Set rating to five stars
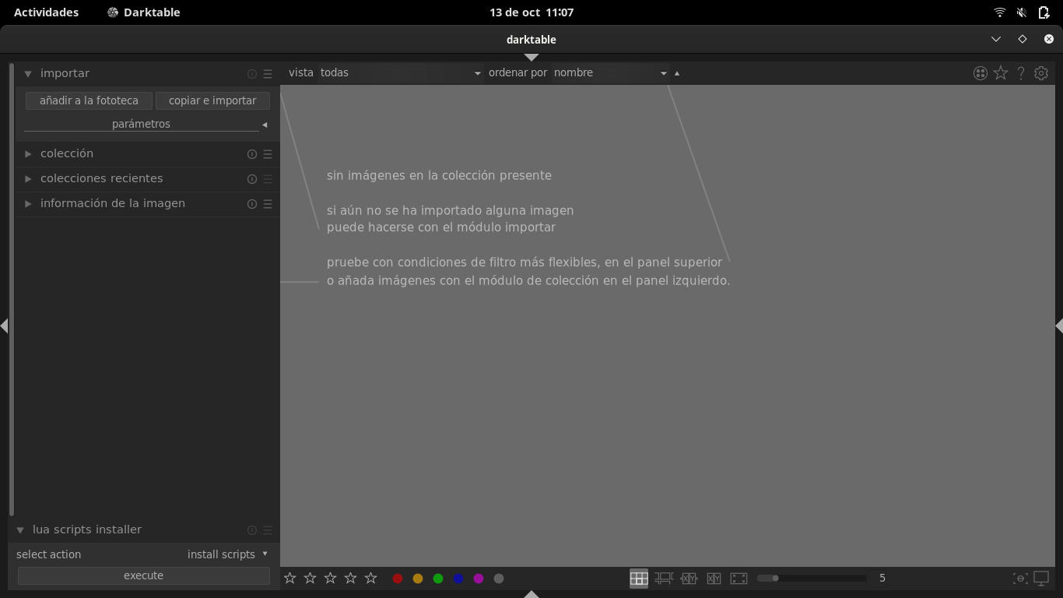This screenshot has height=598, width=1063. tap(371, 578)
